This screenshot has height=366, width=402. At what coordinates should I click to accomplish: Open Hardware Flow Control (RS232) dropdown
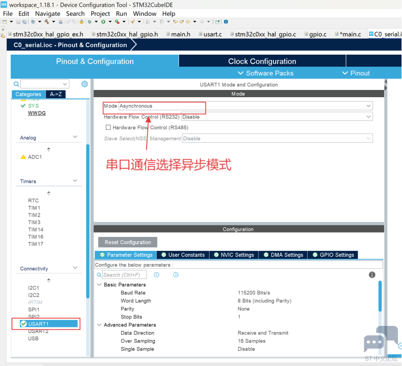click(369, 117)
